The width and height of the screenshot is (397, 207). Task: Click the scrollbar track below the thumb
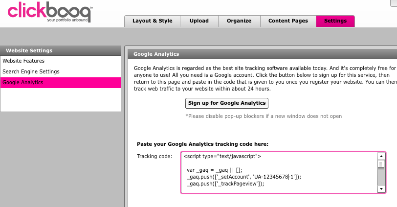click(381, 176)
